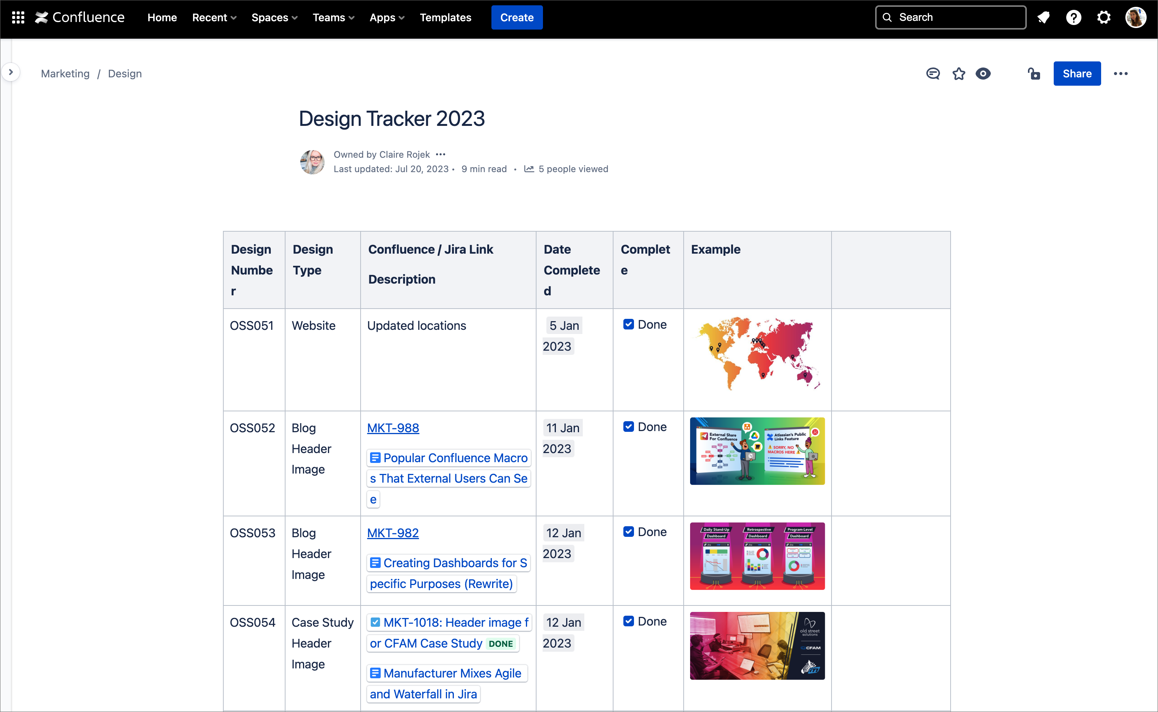
Task: Click the blue Create button
Action: coord(516,17)
